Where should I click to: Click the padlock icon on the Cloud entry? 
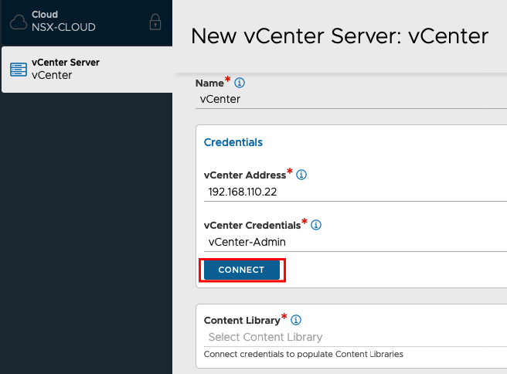click(x=155, y=22)
